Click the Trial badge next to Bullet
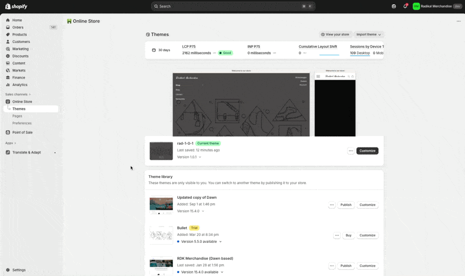Viewport: 465px width, 276px height. pos(194,228)
